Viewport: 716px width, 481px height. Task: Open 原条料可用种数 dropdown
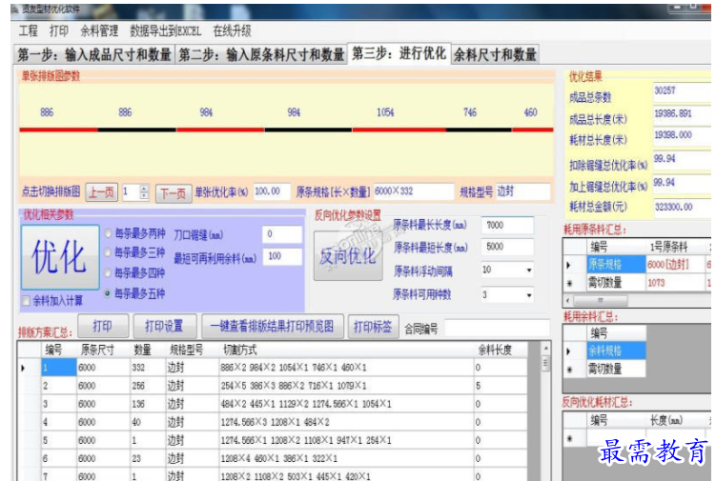[529, 295]
